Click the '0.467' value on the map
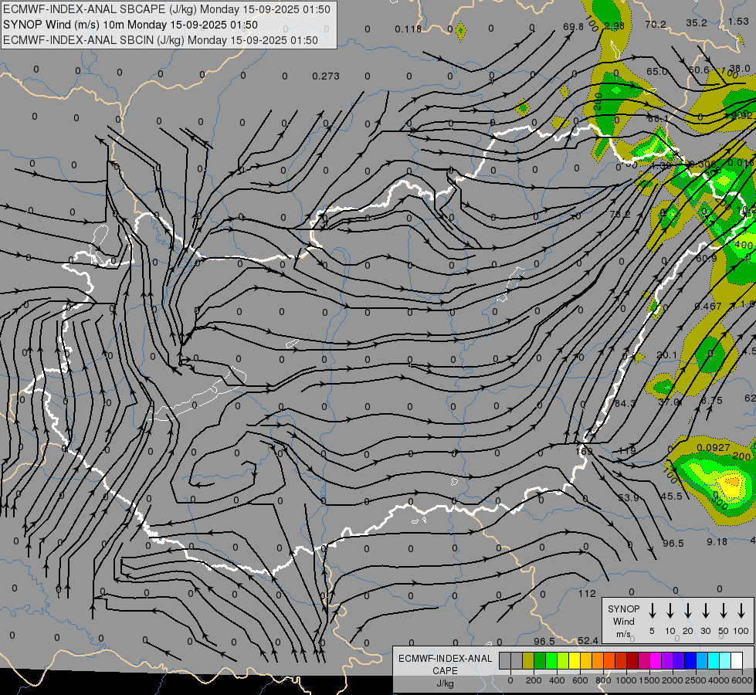The height and width of the screenshot is (695, 756). coord(708,307)
